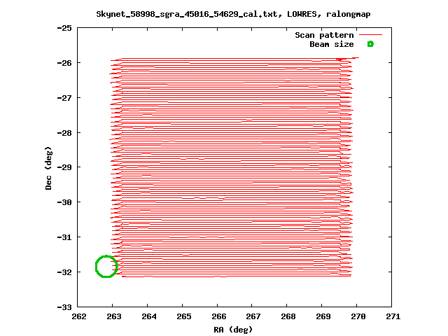Select the 'Scan pattern' legend label

tap(324, 35)
